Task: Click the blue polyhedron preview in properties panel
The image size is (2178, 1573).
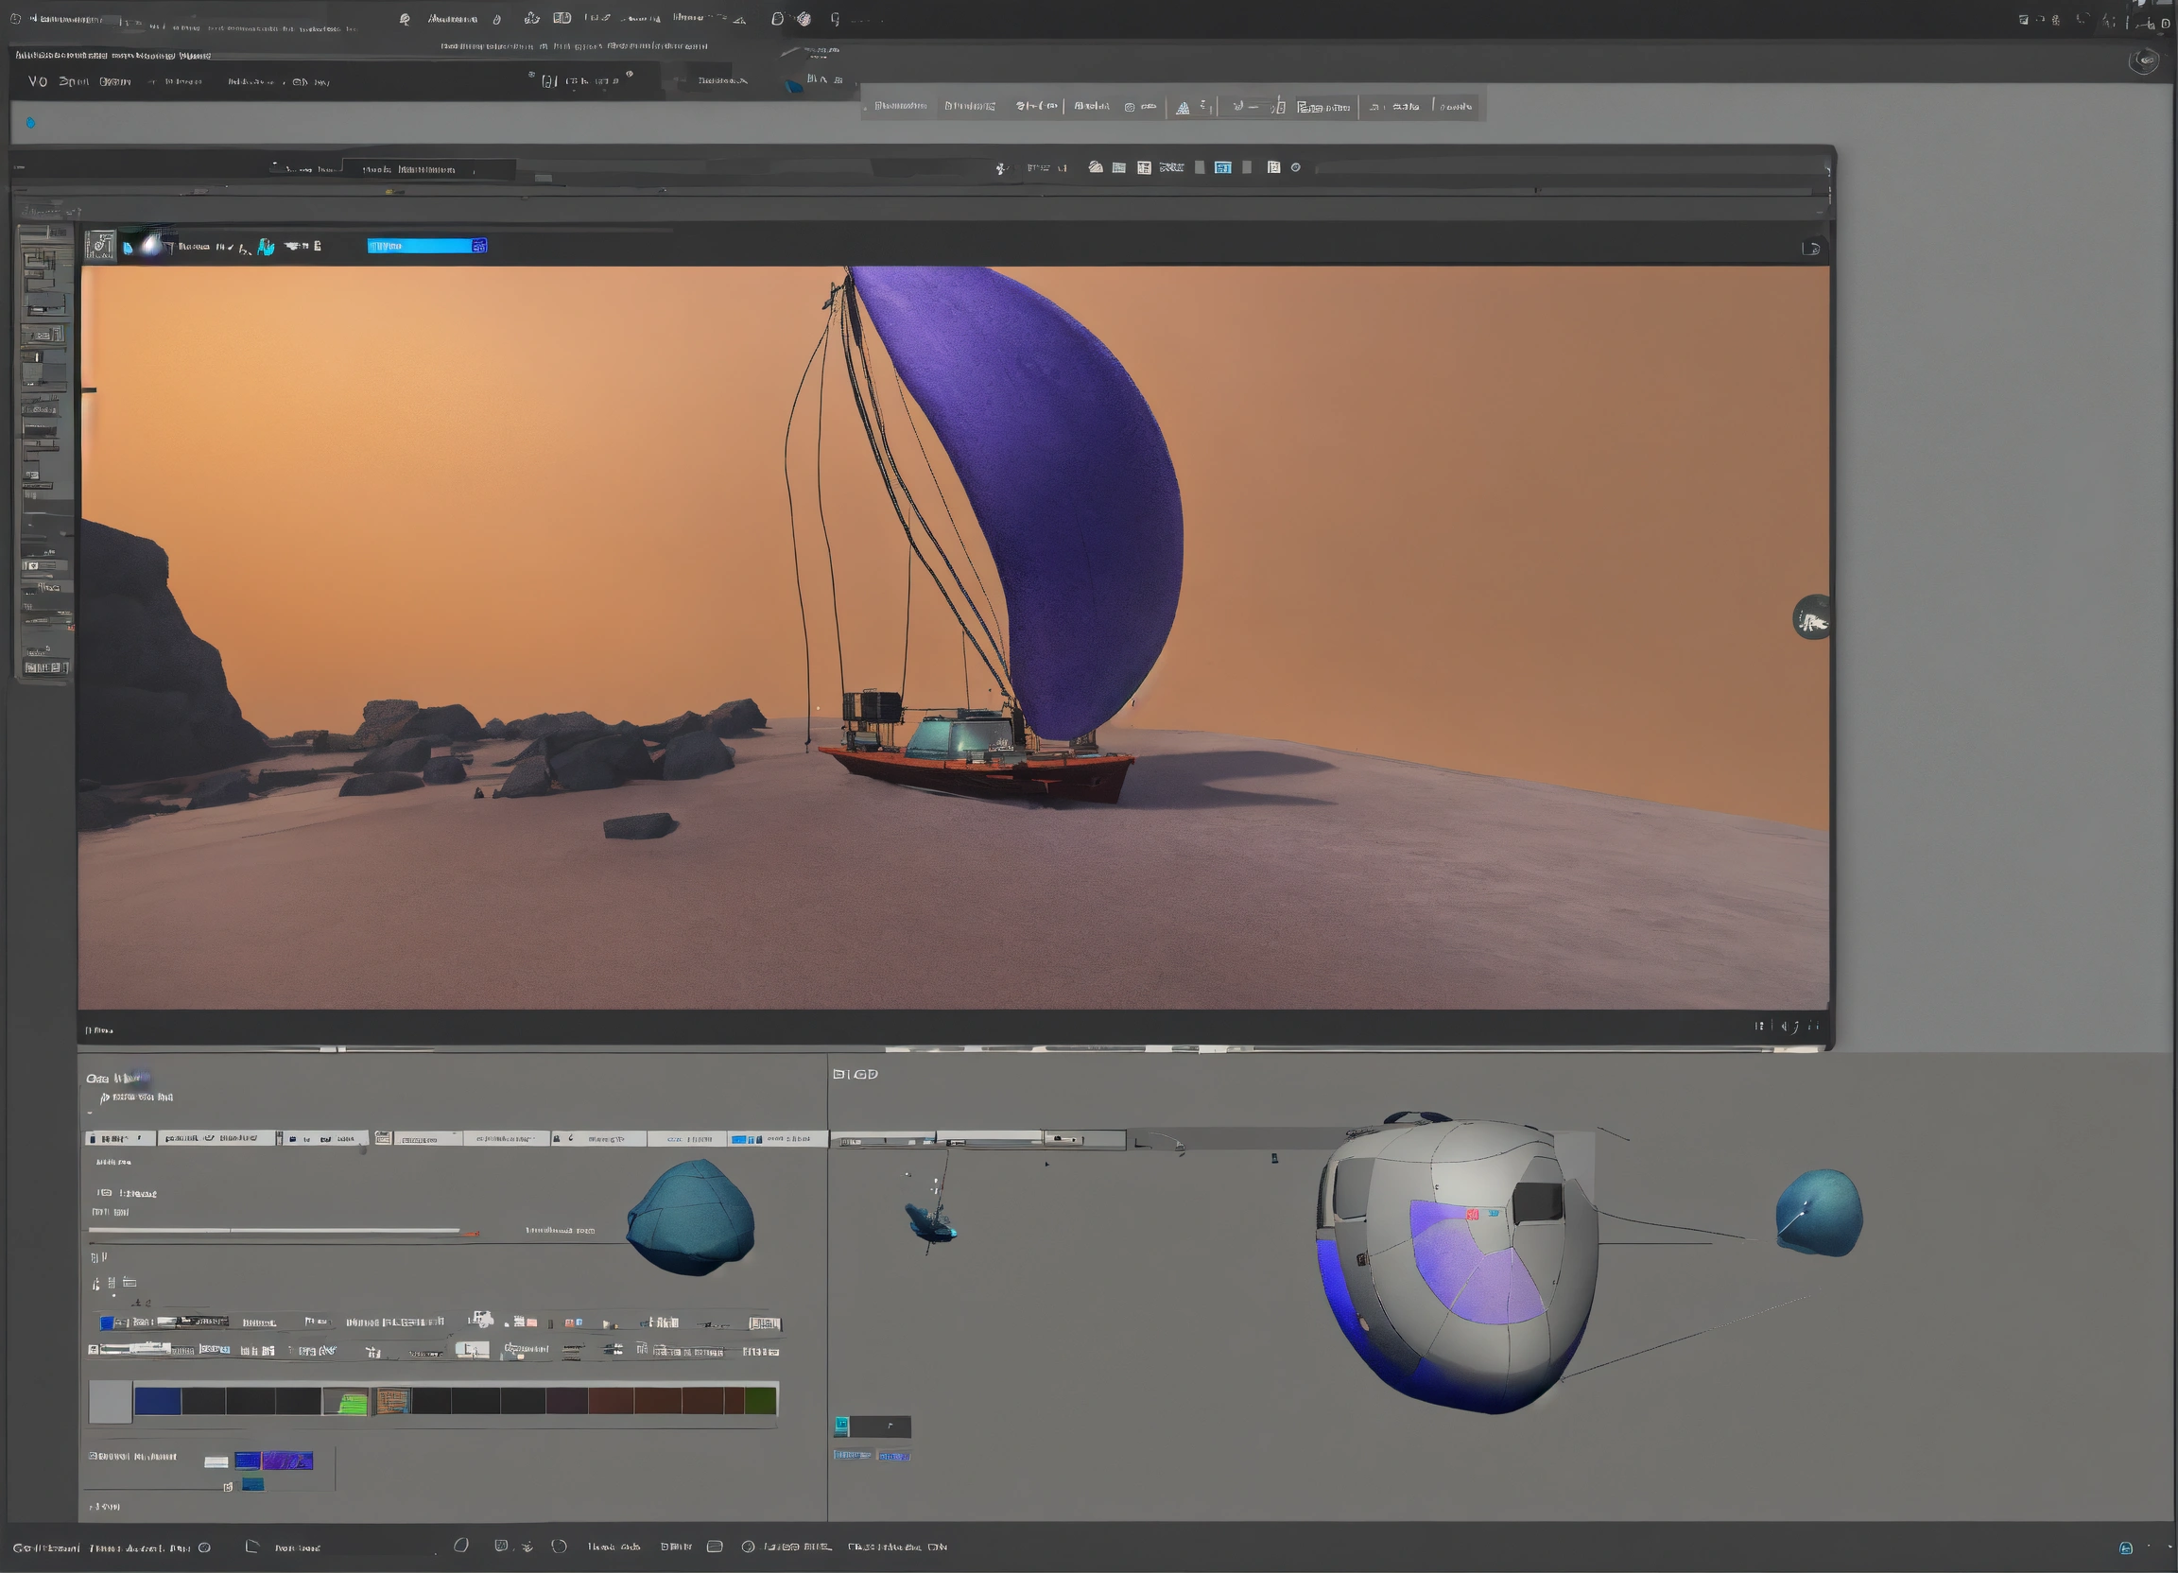Action: 689,1218
